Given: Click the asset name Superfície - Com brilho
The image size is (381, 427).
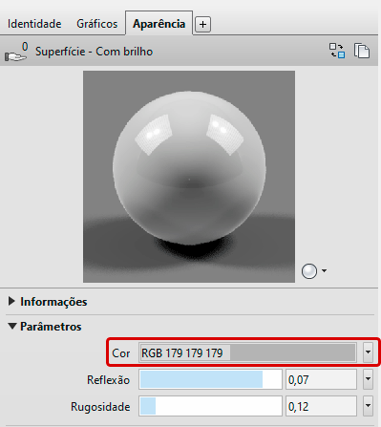Looking at the screenshot, I should [94, 52].
